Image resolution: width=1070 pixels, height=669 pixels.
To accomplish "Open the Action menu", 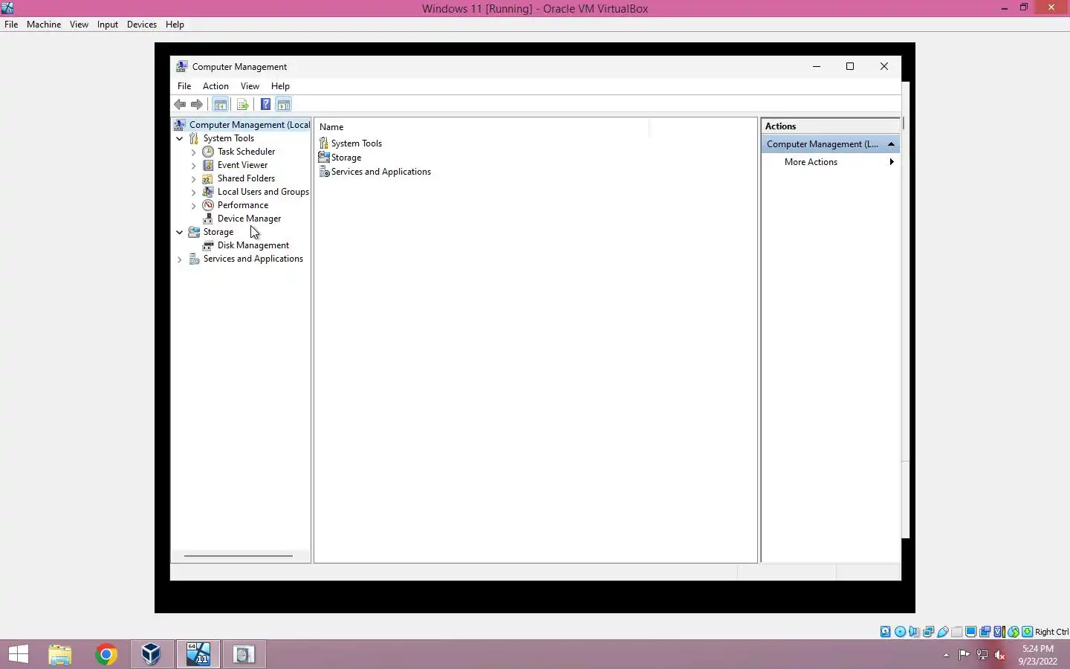I will 215,86.
